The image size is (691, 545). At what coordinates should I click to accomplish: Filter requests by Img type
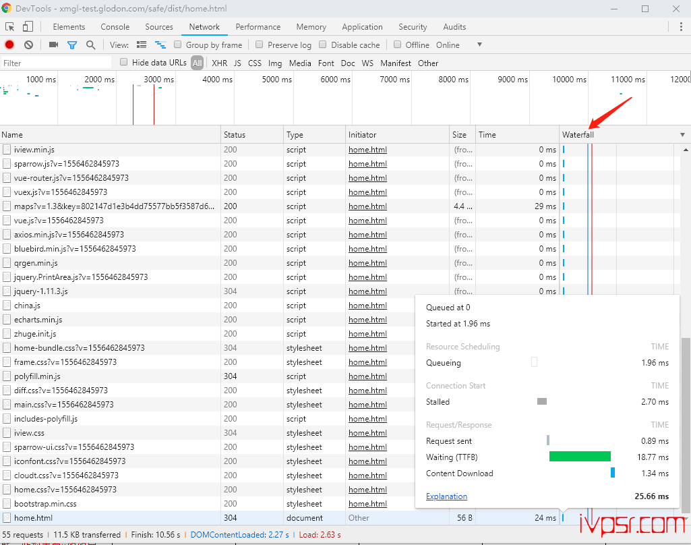pos(275,63)
